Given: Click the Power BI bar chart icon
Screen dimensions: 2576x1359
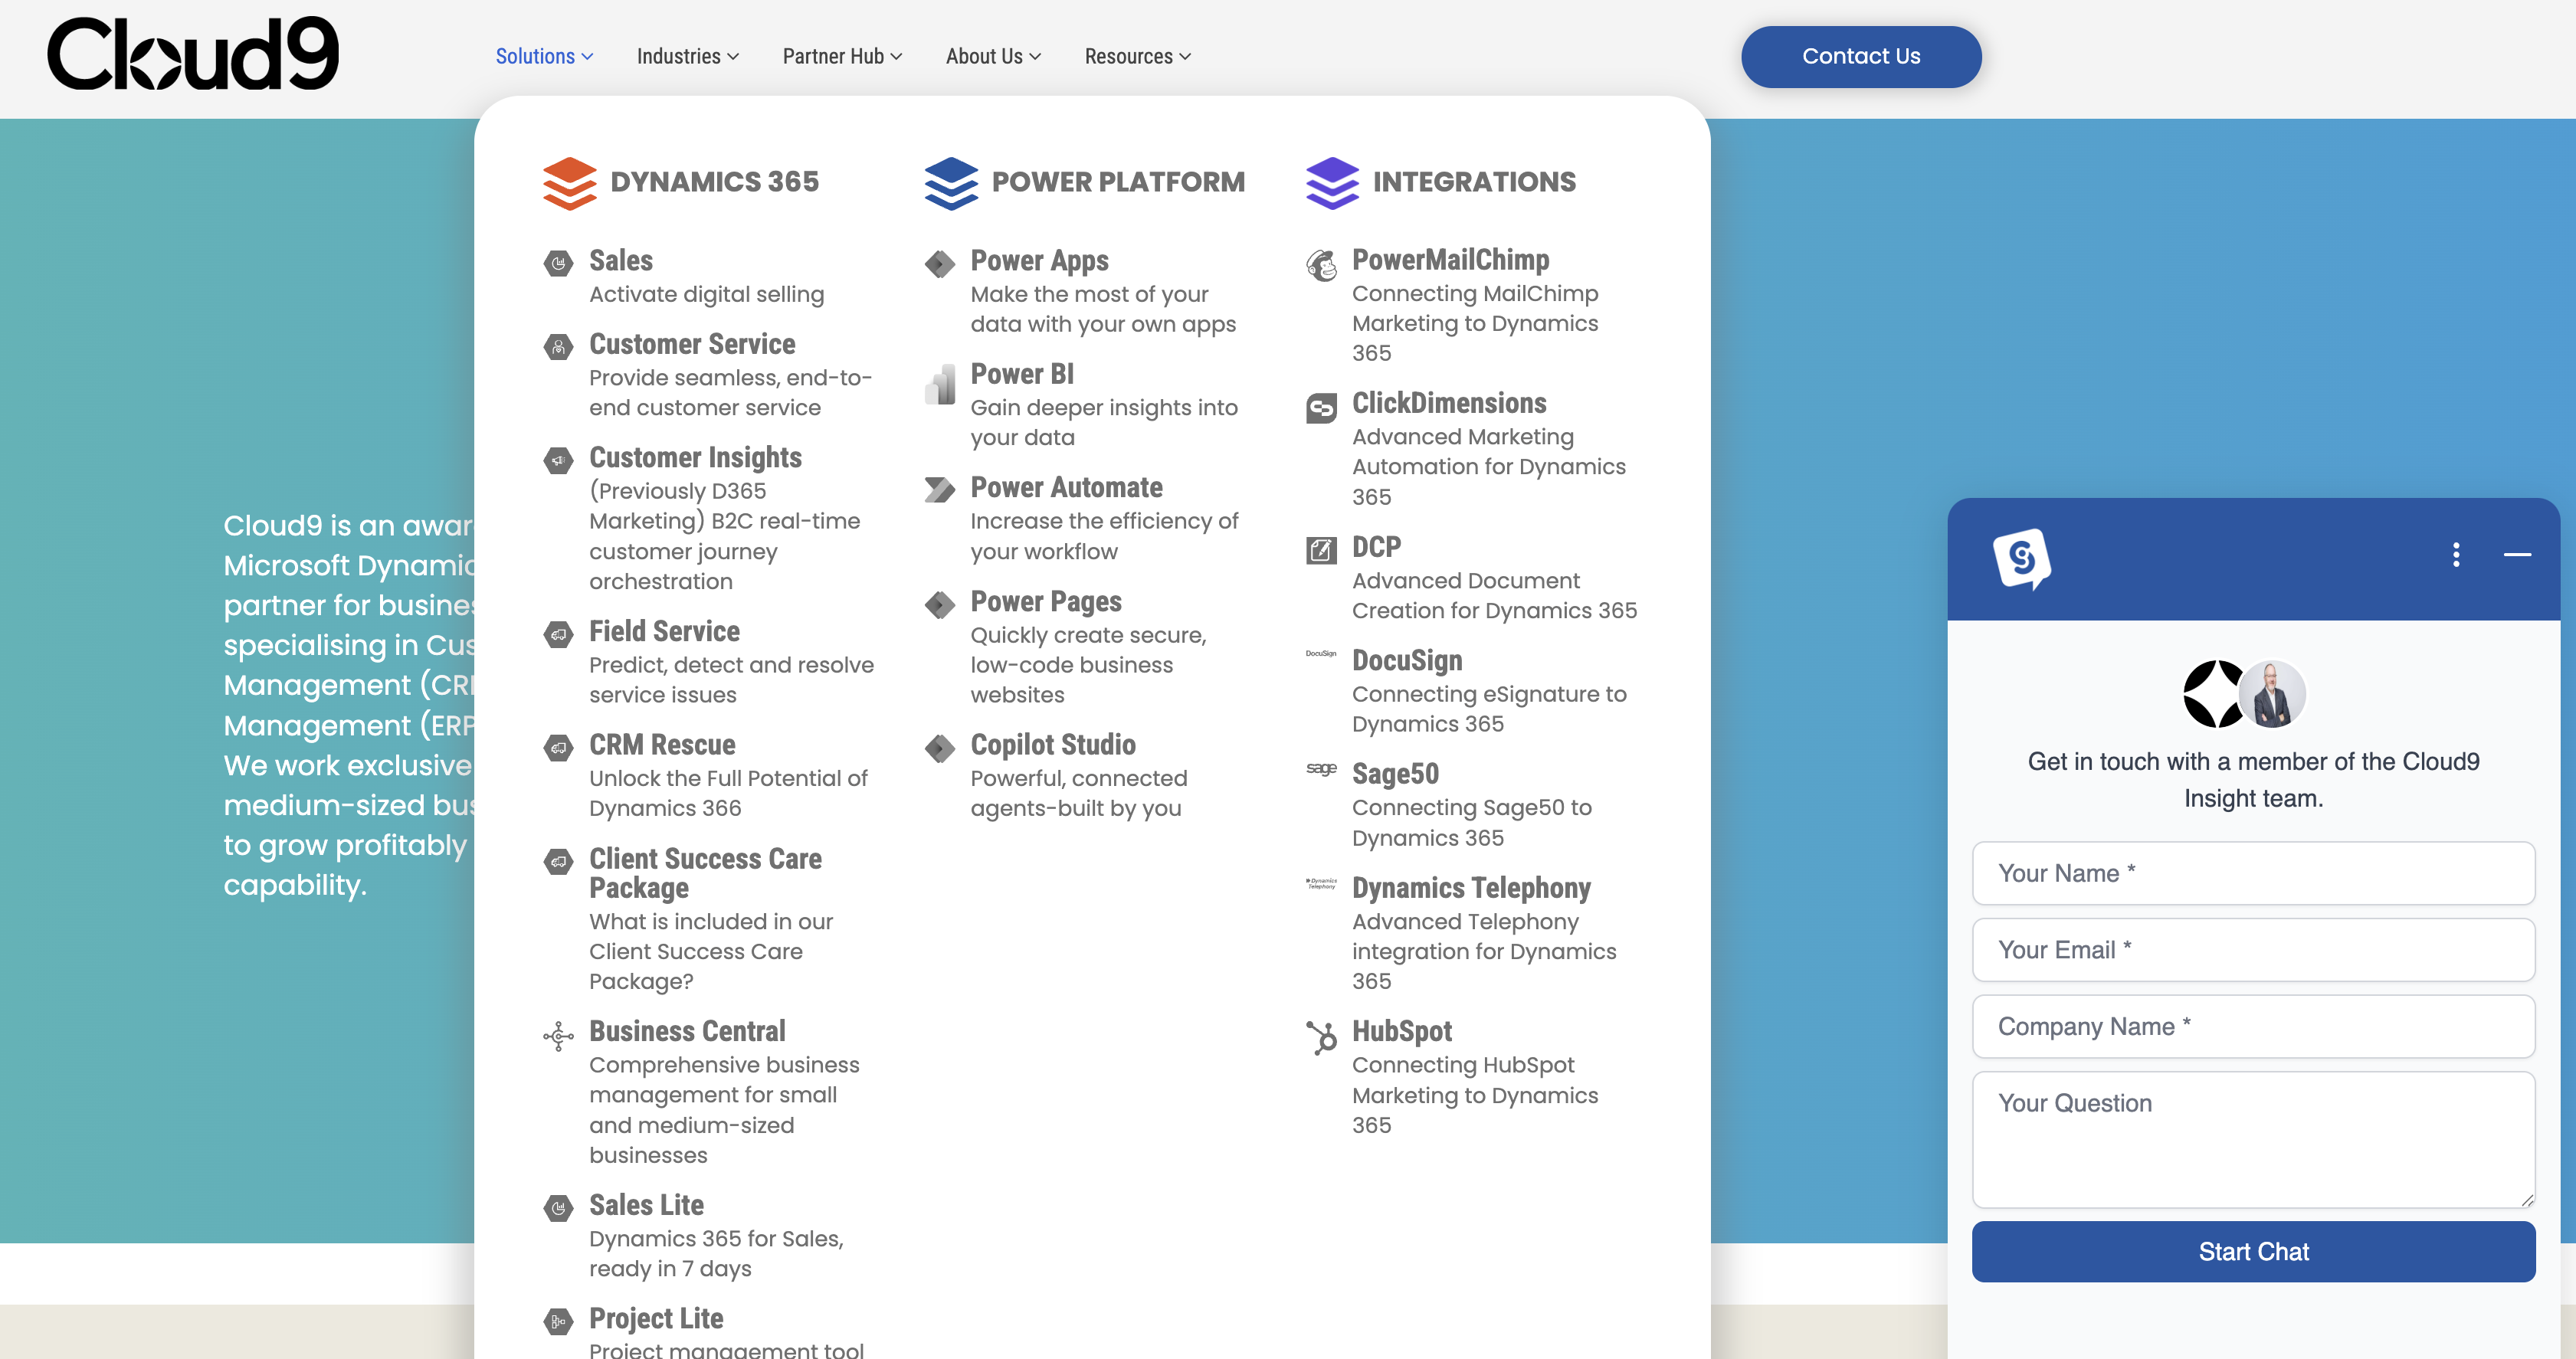Looking at the screenshot, I should point(940,384).
